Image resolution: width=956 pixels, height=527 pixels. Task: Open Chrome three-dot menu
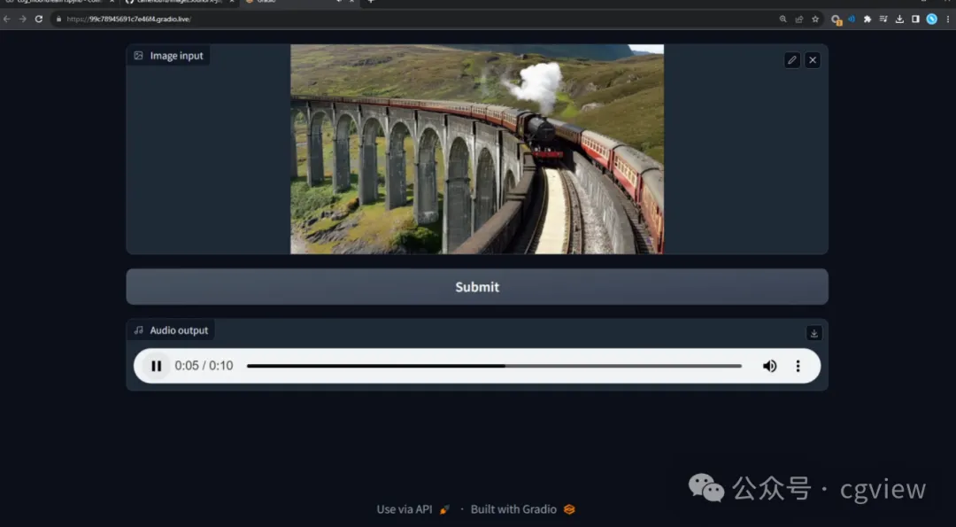[x=948, y=19]
